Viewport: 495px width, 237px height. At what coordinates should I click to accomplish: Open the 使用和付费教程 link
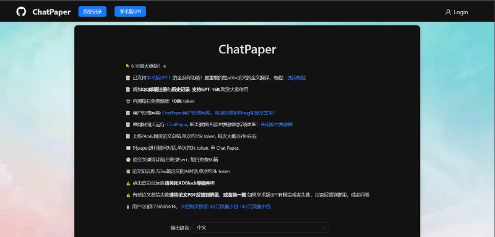(x=277, y=124)
